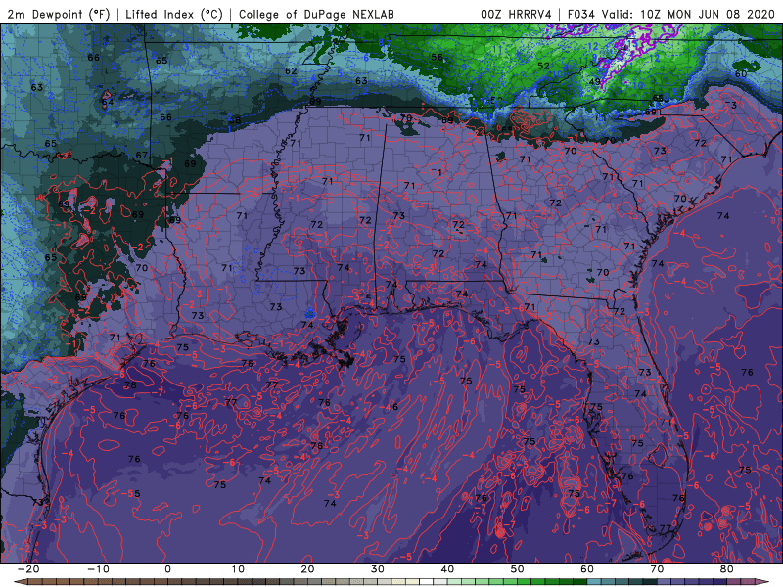Click the '2m Dewpoint (°F)' title text
This screenshot has height=587, width=783.
59,14
